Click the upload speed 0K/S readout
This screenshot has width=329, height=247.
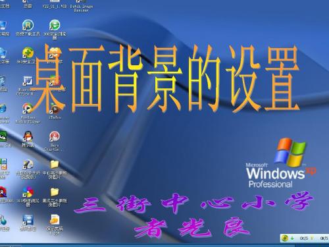[324, 238]
